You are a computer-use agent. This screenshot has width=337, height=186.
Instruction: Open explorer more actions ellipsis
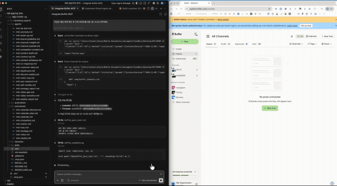coord(46,9)
